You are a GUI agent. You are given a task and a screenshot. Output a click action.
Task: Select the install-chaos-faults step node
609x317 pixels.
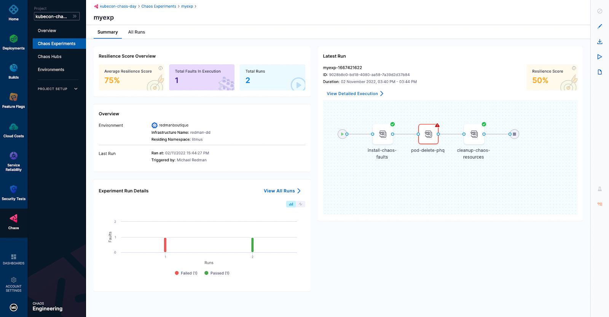coord(383,134)
